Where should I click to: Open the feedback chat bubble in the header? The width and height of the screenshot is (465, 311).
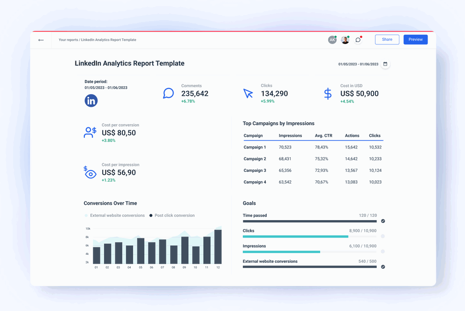pos(358,39)
